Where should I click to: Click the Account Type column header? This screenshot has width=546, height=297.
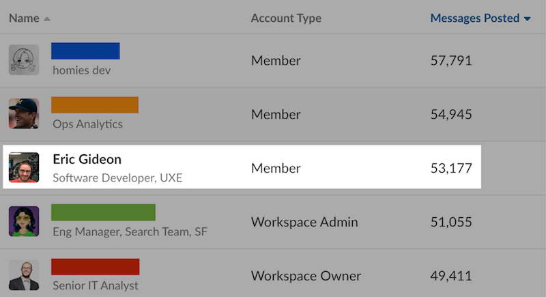pos(286,18)
